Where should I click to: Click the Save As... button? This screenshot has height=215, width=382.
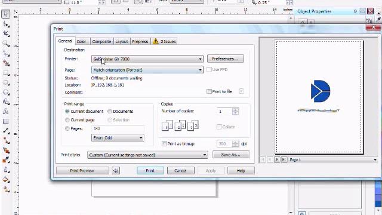(x=231, y=155)
